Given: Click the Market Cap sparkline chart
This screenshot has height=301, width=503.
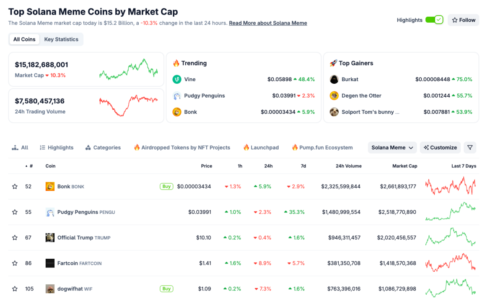Looking at the screenshot, I should pos(129,69).
